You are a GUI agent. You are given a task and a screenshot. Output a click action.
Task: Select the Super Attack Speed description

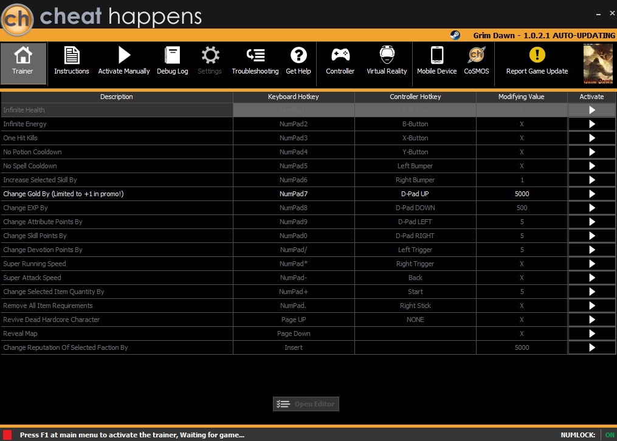pyautogui.click(x=117, y=278)
